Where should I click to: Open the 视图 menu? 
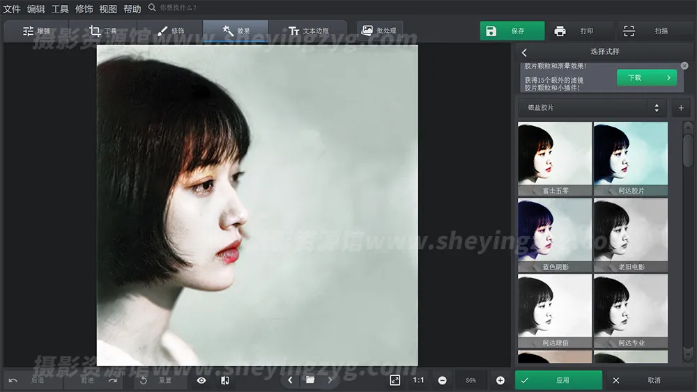(x=108, y=9)
